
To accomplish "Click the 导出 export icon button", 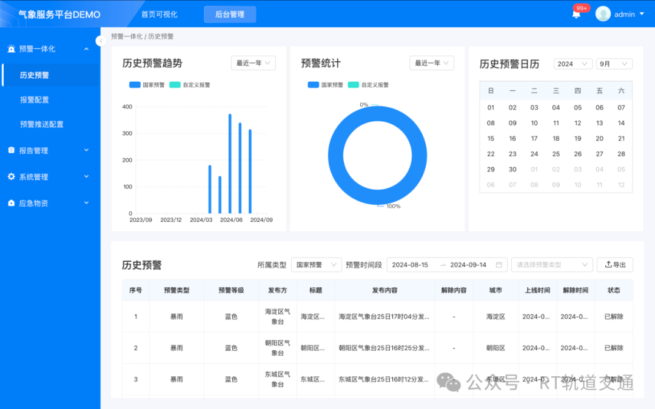I will tap(614, 264).
